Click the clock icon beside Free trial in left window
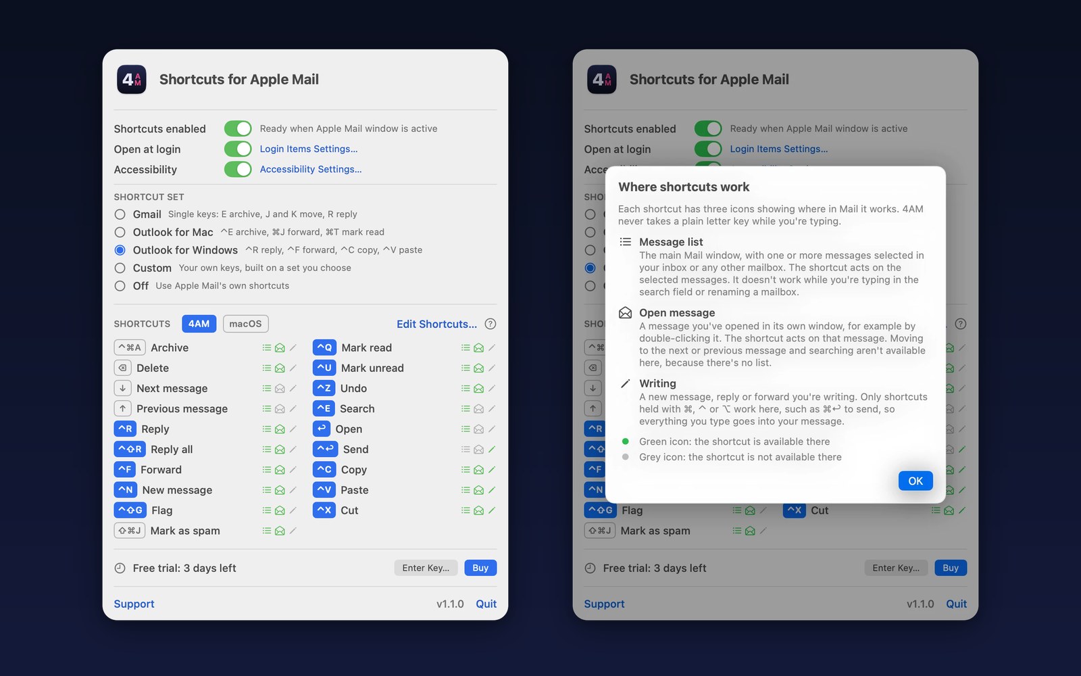1081x676 pixels. [120, 568]
